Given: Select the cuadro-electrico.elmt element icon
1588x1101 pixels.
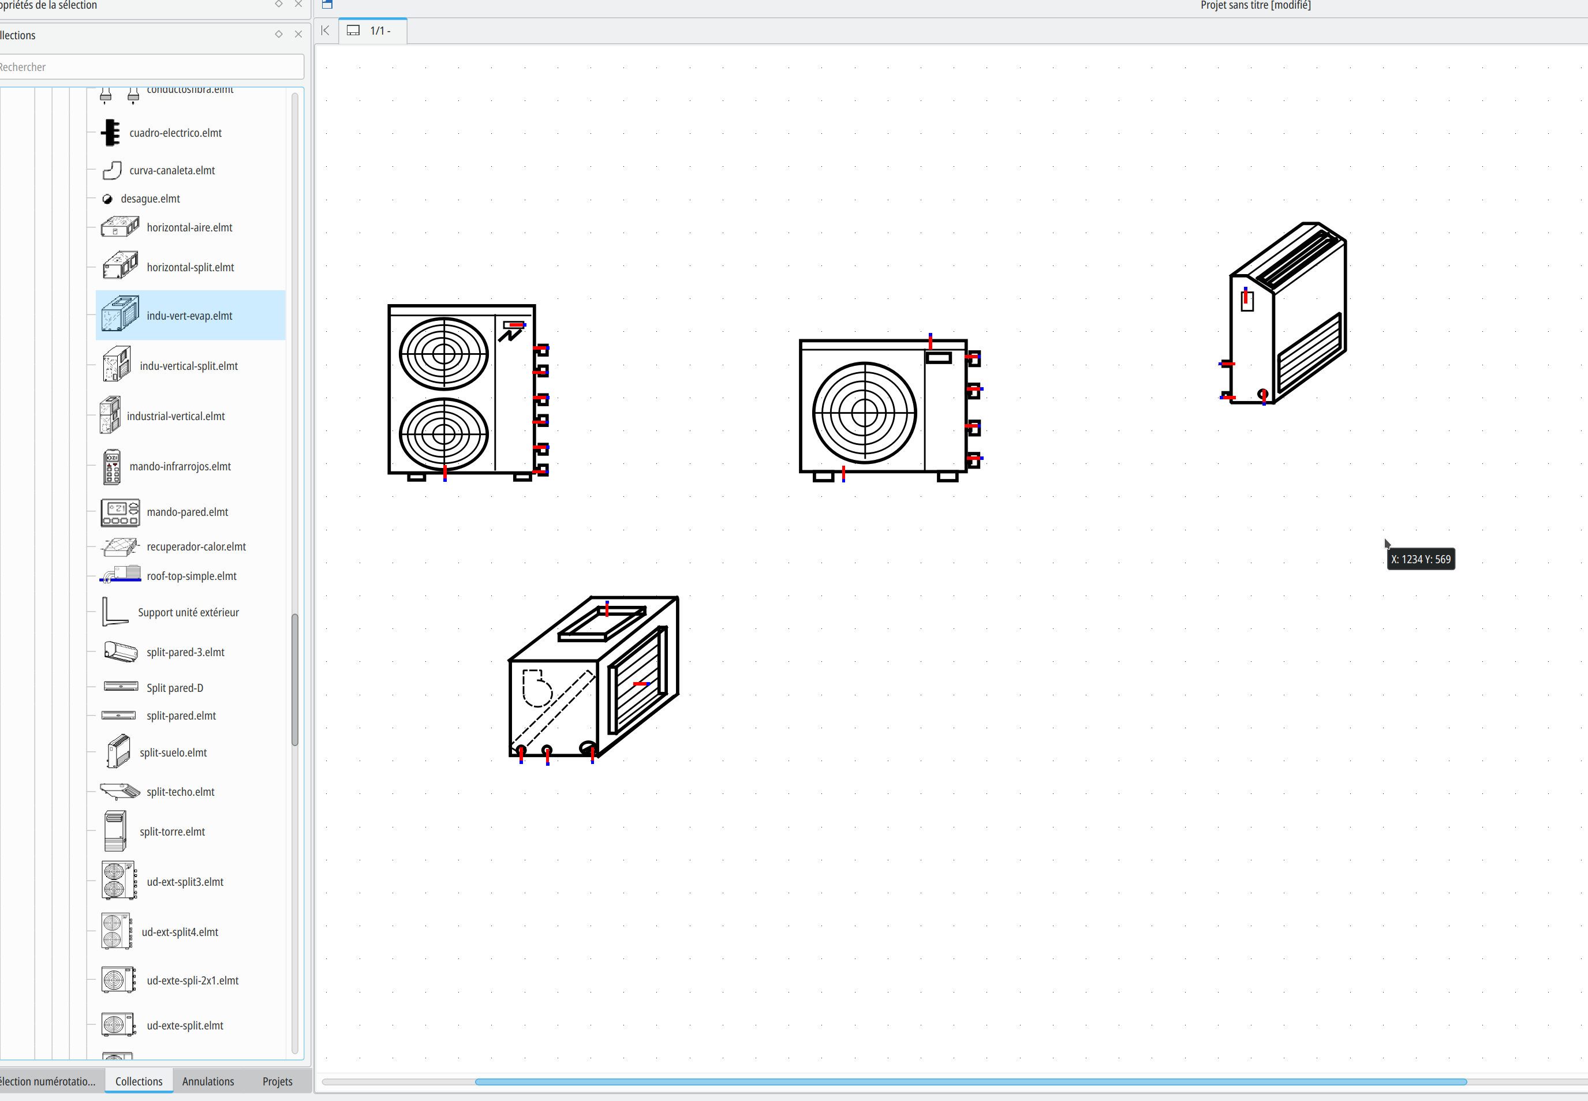Looking at the screenshot, I should 110,133.
